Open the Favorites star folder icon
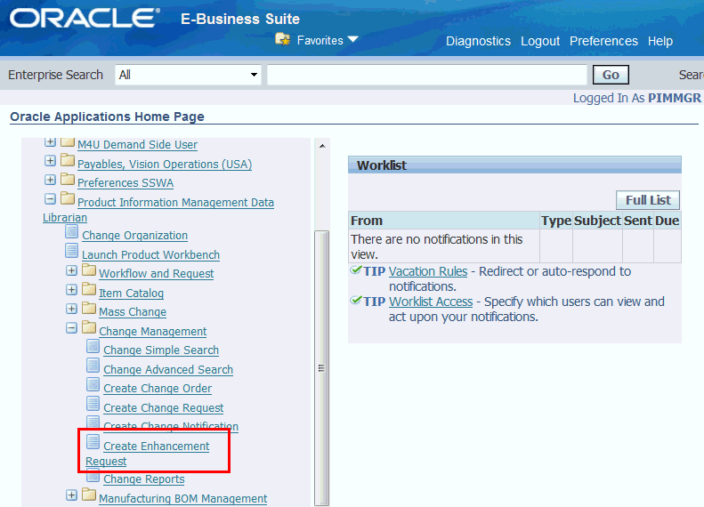Screen dimensions: 704x507 click(282, 39)
